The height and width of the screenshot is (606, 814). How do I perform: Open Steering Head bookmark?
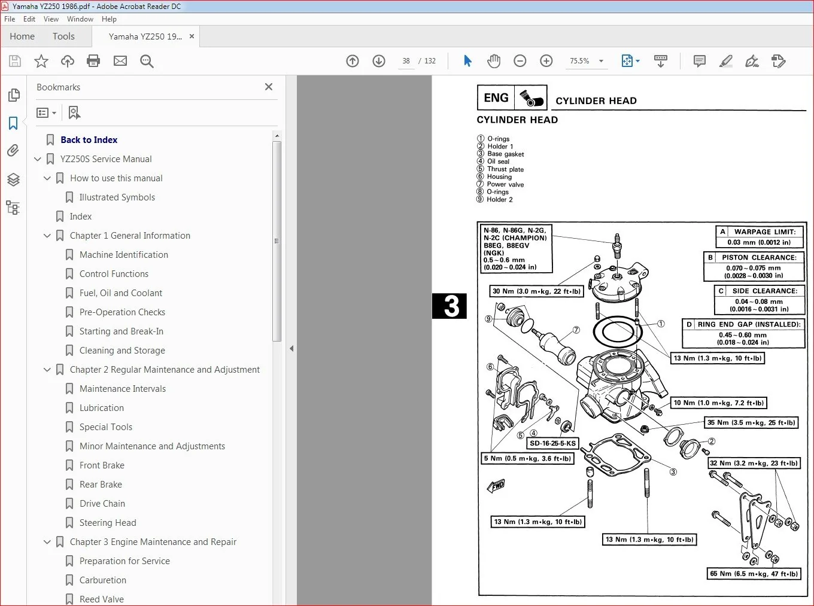pos(108,523)
